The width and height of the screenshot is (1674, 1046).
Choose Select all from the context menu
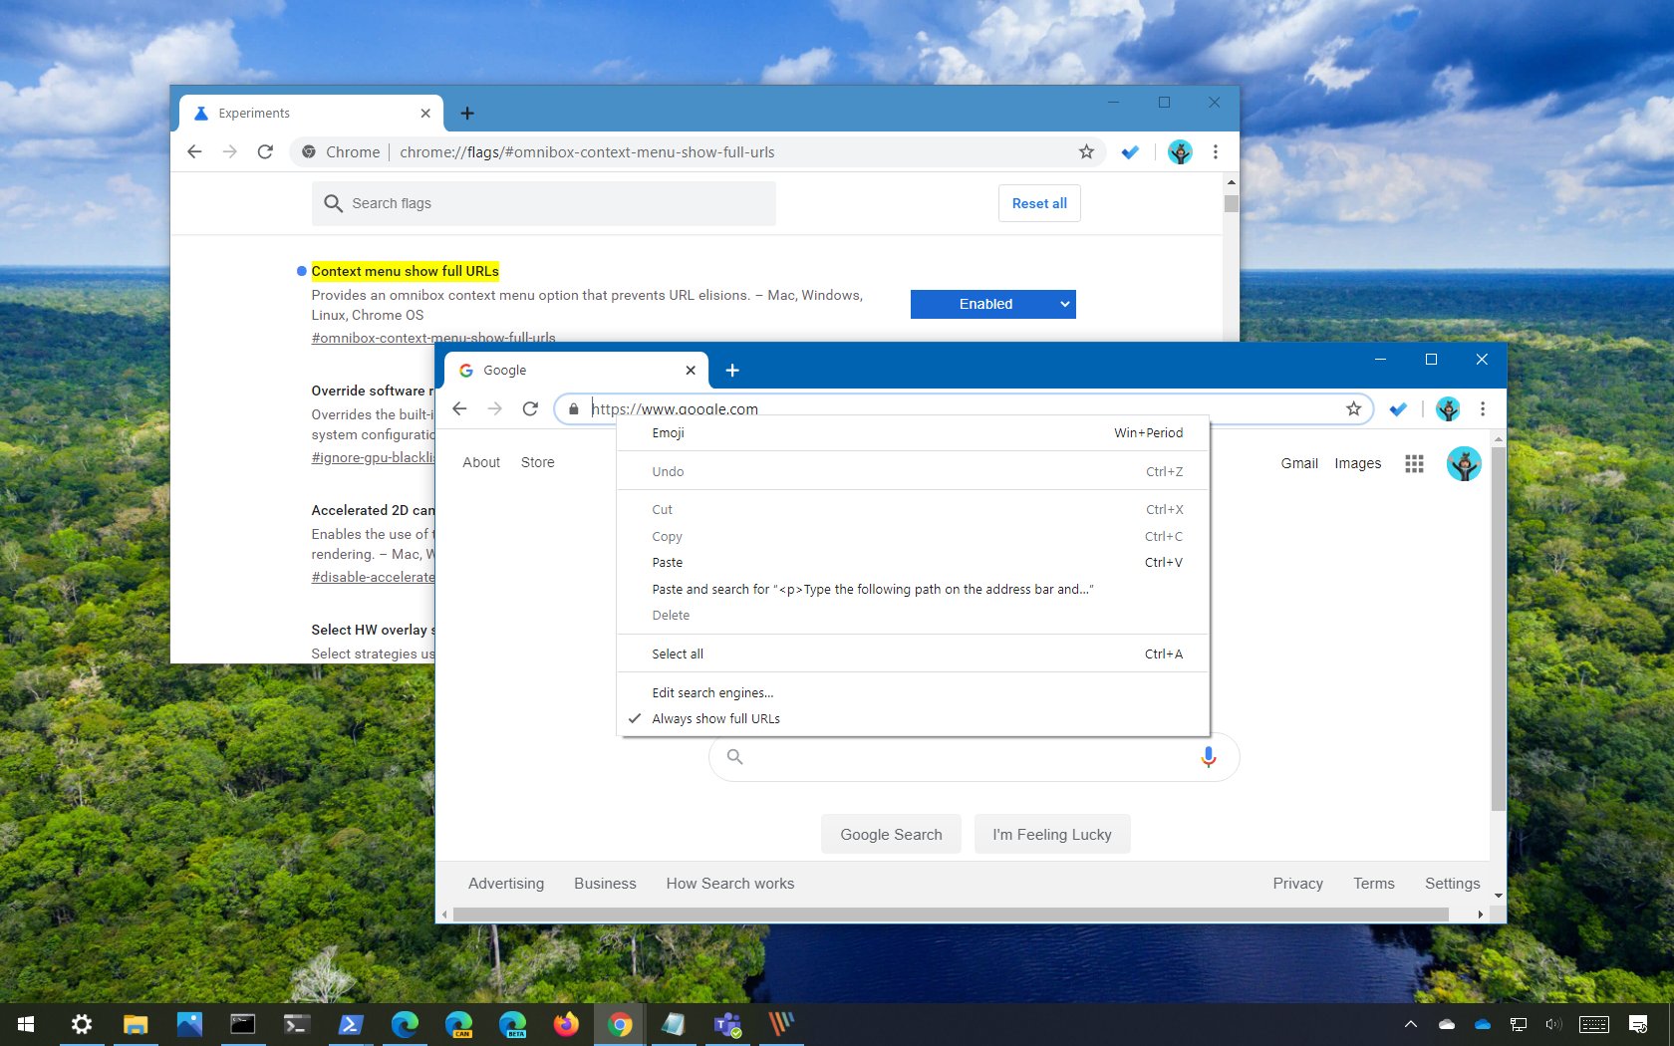[x=914, y=654]
